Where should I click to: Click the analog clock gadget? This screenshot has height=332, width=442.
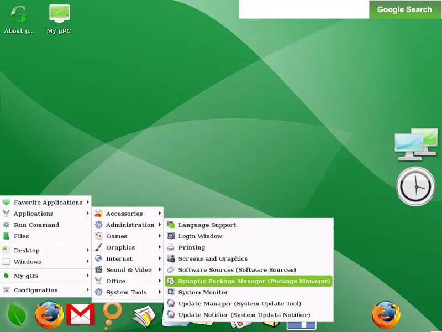[x=415, y=186]
